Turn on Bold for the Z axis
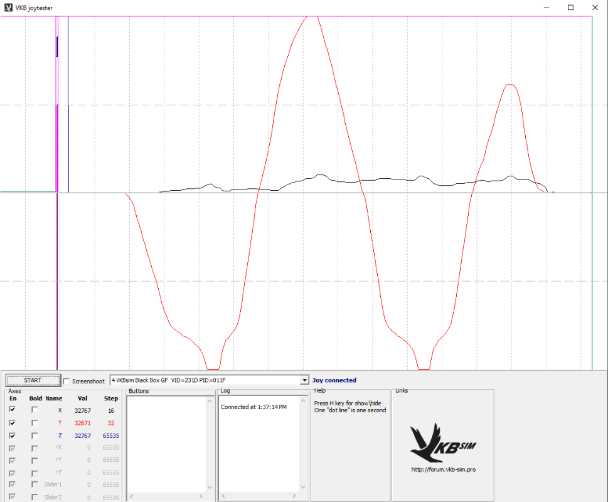608x502 pixels. click(35, 435)
